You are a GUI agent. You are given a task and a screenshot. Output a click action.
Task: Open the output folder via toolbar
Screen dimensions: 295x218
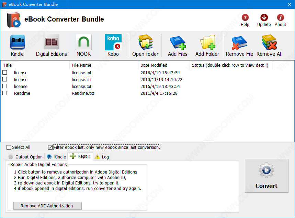pyautogui.click(x=145, y=46)
